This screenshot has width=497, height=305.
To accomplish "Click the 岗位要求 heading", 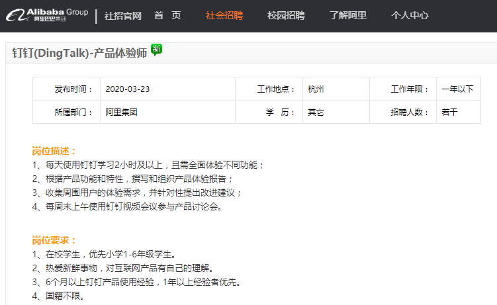I will pyautogui.click(x=54, y=240).
